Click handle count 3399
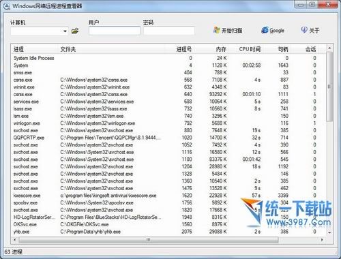 click(x=283, y=196)
